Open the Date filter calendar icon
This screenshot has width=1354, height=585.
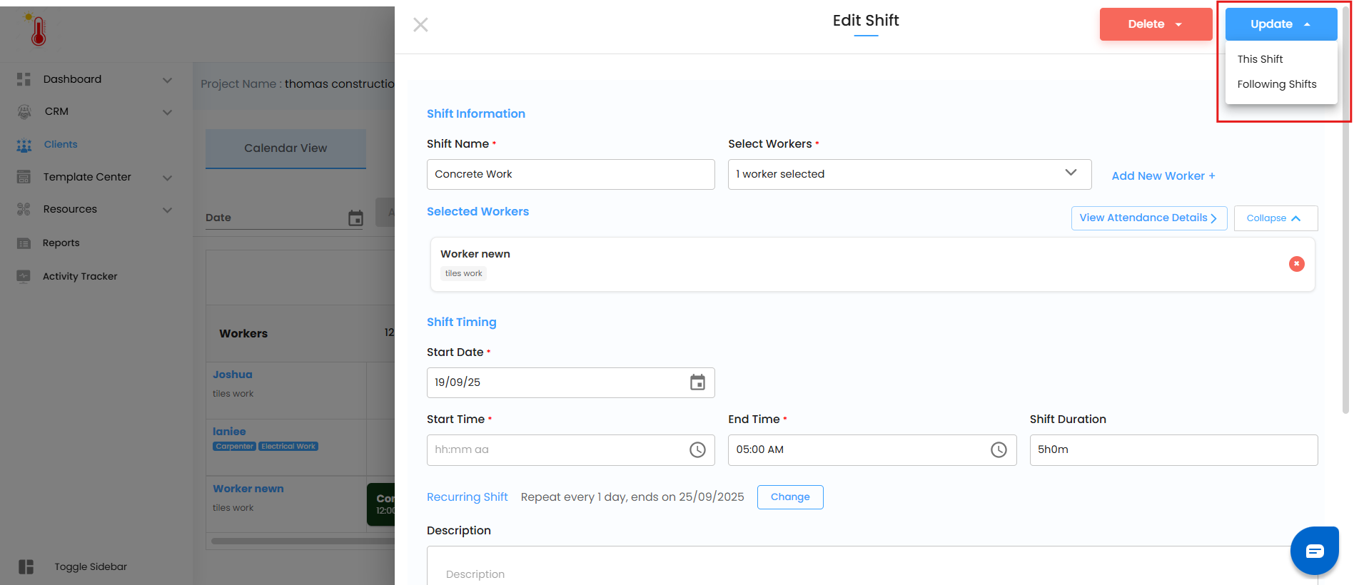click(355, 218)
